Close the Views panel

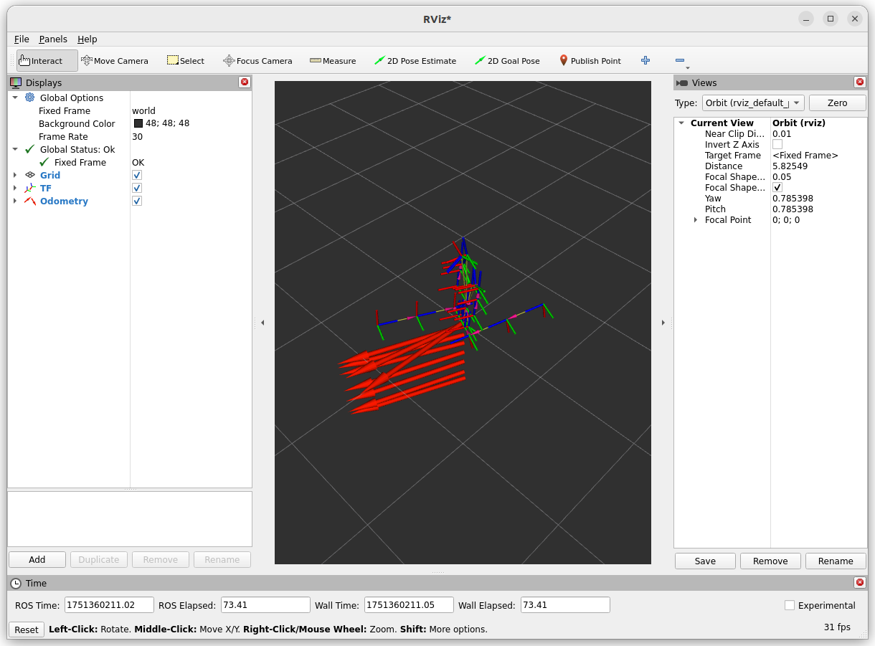[x=859, y=82]
